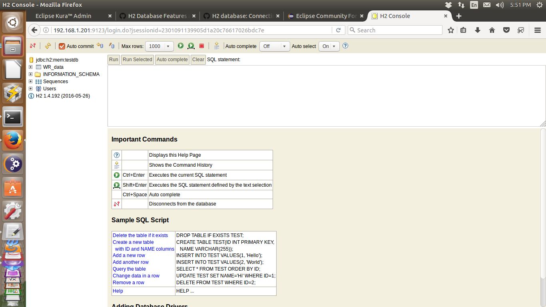Run the SQL statement with the green play icon

pyautogui.click(x=181, y=46)
